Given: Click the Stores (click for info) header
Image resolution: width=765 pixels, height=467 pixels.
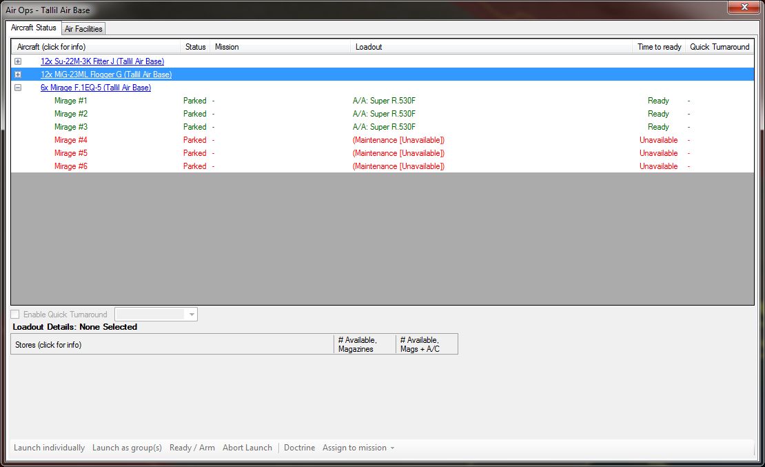Looking at the screenshot, I should tap(172, 344).
